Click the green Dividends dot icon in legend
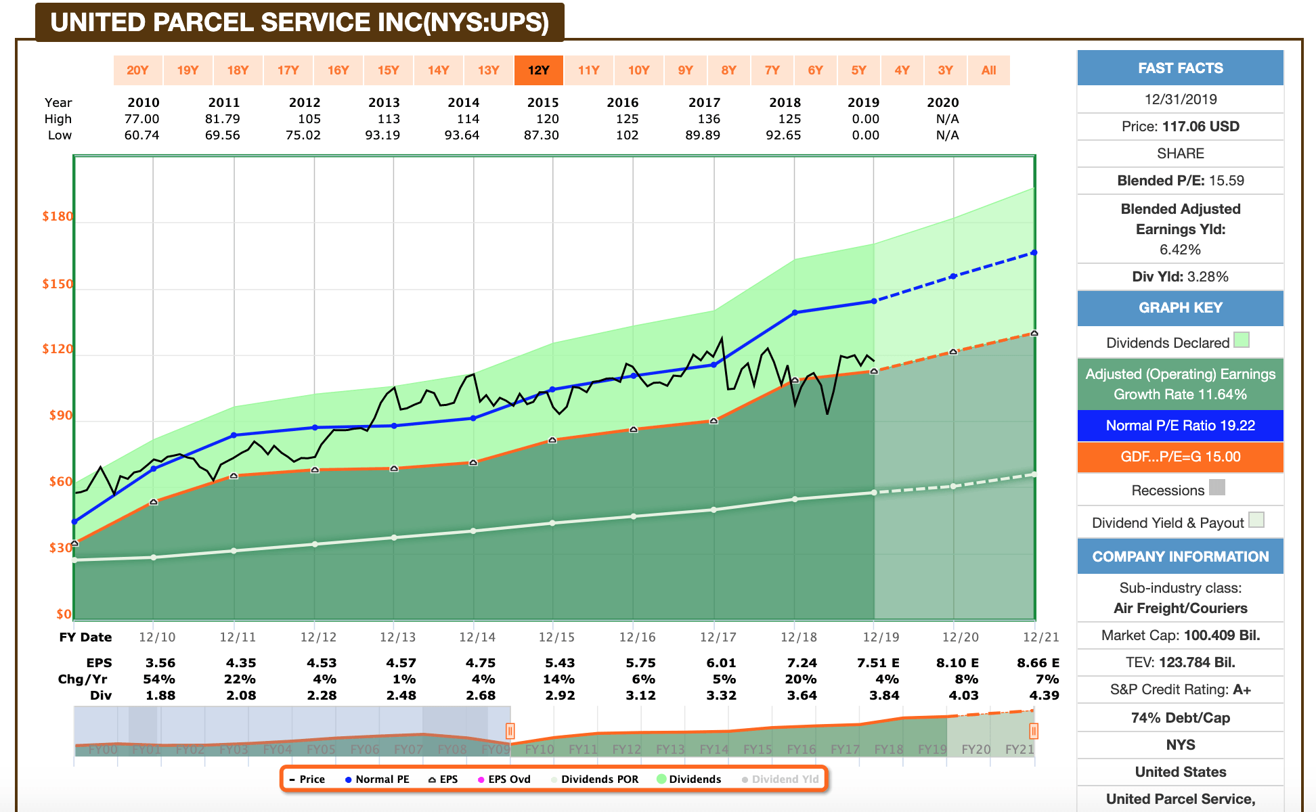The height and width of the screenshot is (812, 1316). pyautogui.click(x=661, y=779)
